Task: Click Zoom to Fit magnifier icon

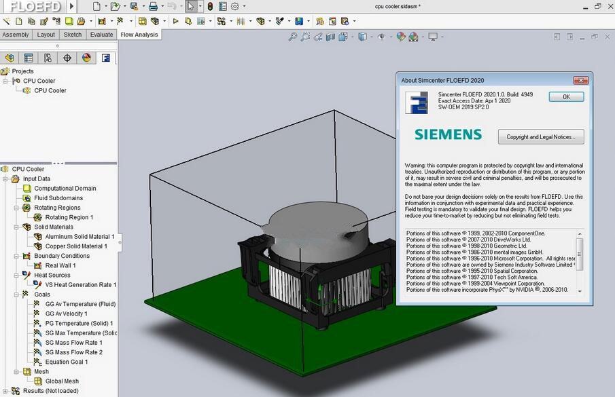Action: point(293,37)
